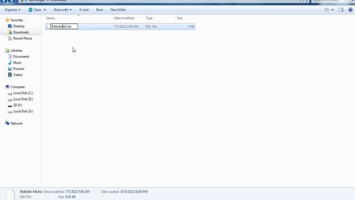Click Date created value in details pane
355x200 pixels.
click(134, 192)
